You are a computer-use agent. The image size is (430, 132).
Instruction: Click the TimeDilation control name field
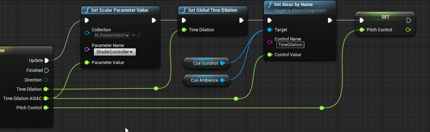[290, 45]
